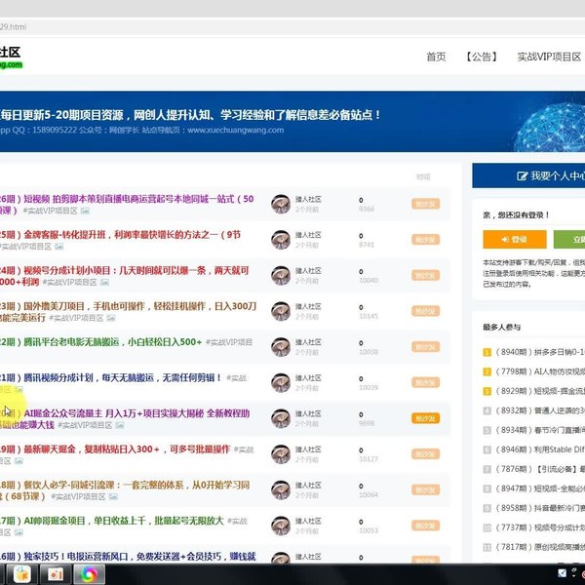
Task: Click the author avatar on the 金牌客服 post
Action: 280,240
